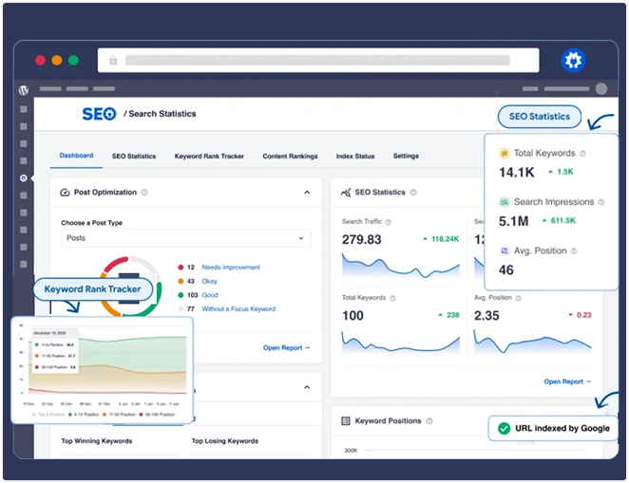
Task: Collapse the Post Optimization panel
Action: (307, 193)
